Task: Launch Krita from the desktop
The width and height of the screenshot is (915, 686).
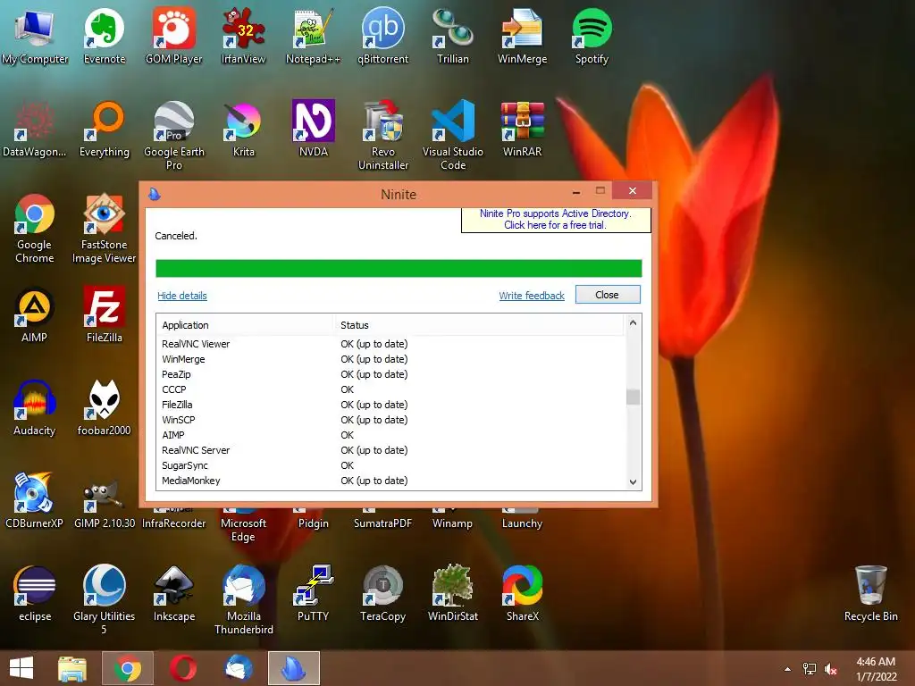Action: pos(243,130)
